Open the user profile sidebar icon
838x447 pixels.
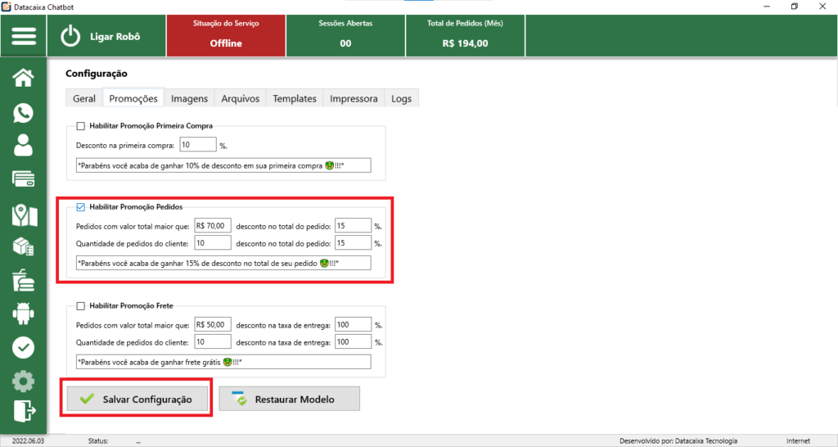[24, 146]
